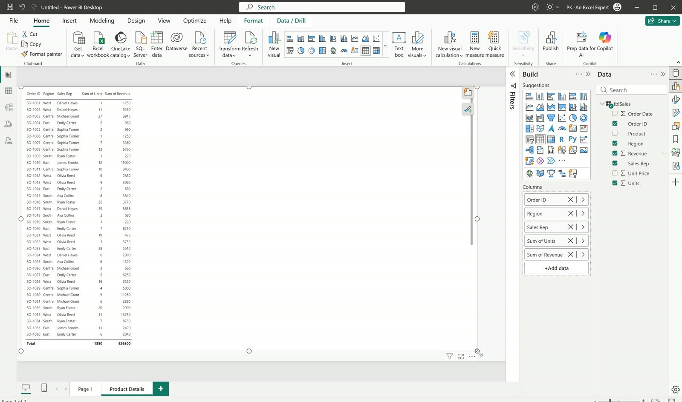Open the Data / Drill tab
Screen dimensions: 682x402
coord(291,20)
